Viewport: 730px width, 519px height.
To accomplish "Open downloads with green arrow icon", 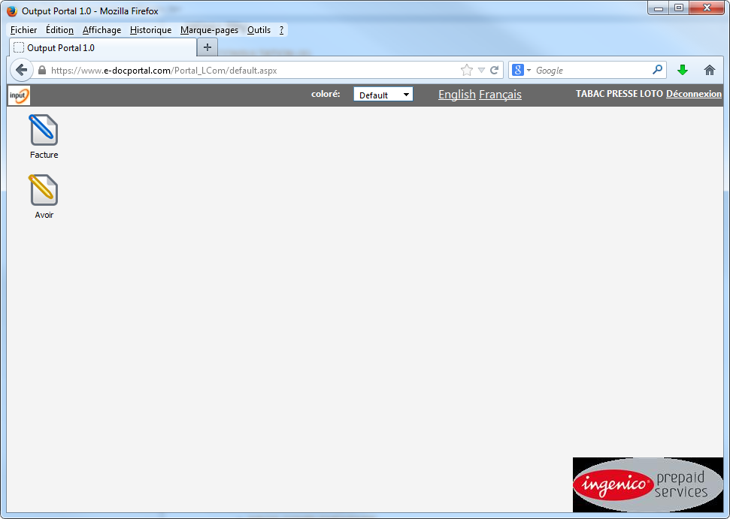I will point(683,70).
